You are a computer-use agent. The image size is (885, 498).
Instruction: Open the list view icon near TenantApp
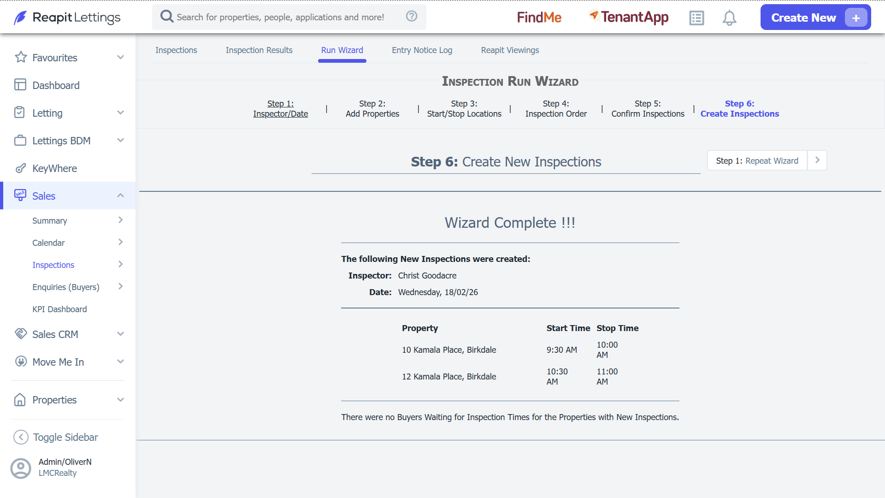click(x=696, y=18)
